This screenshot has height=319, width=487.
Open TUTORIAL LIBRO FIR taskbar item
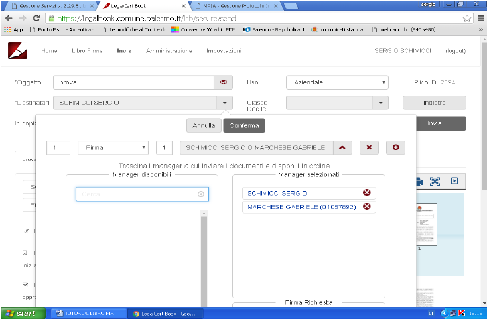(x=88, y=314)
